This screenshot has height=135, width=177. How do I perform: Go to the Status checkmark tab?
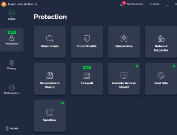(x=12, y=15)
